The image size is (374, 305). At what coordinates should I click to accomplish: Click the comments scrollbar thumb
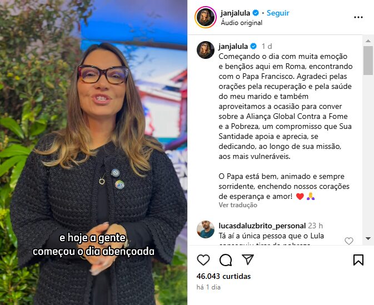[368, 61]
